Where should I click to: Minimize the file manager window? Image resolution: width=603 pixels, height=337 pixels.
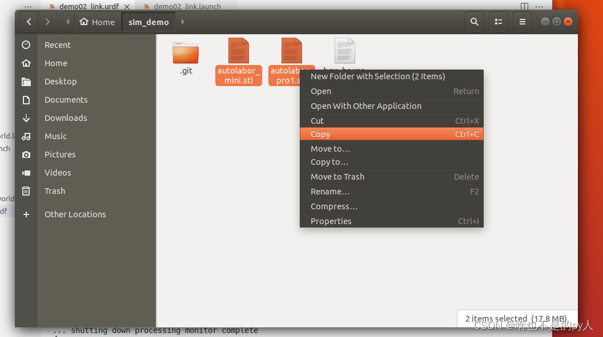[545, 22]
